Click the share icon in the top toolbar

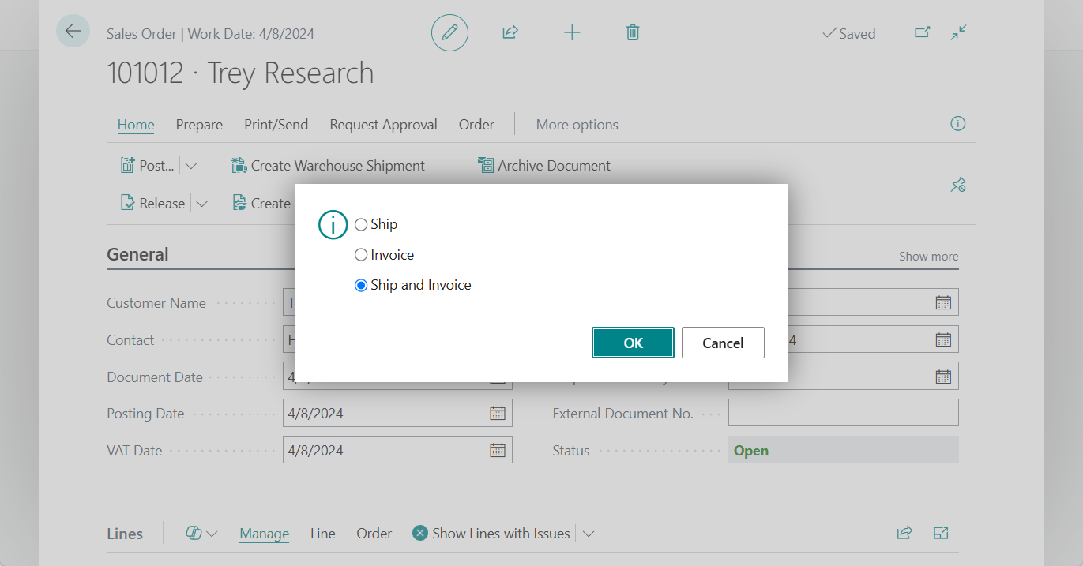(510, 32)
